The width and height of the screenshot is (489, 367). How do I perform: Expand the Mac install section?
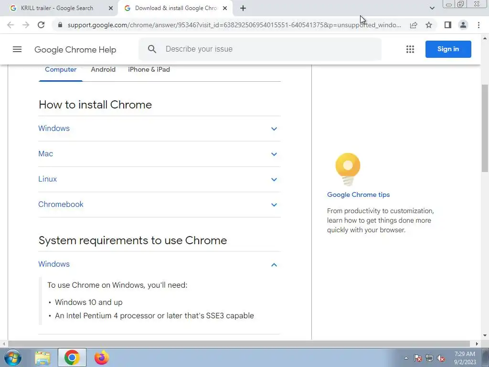tap(159, 154)
